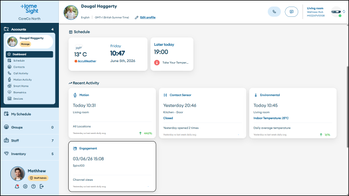349x196 pixels.
Task: Open Staff in the sidebar
Action: (x=29, y=140)
